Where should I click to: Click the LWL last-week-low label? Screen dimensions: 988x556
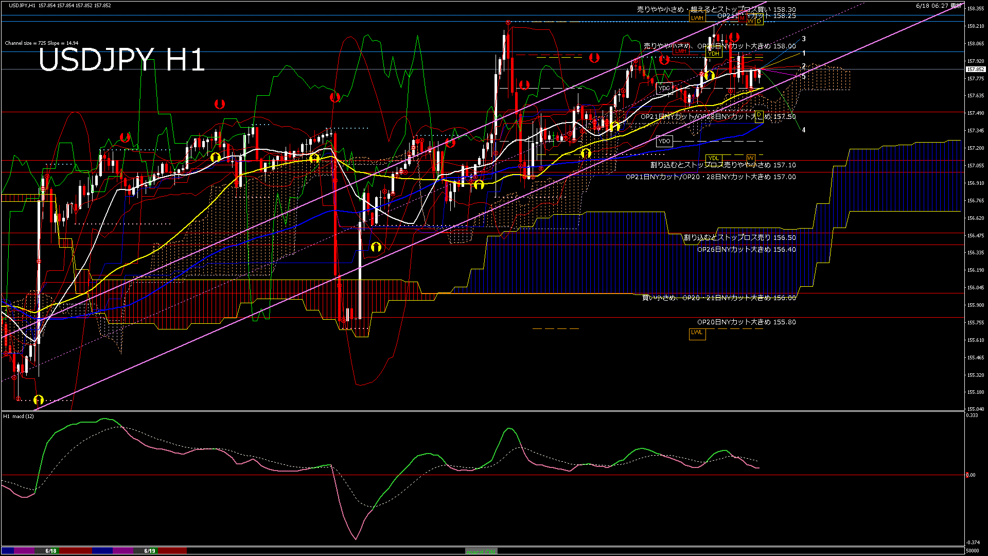tap(697, 333)
